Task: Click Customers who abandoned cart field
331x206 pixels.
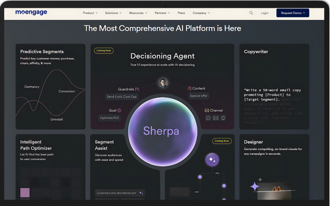Action: (120, 193)
